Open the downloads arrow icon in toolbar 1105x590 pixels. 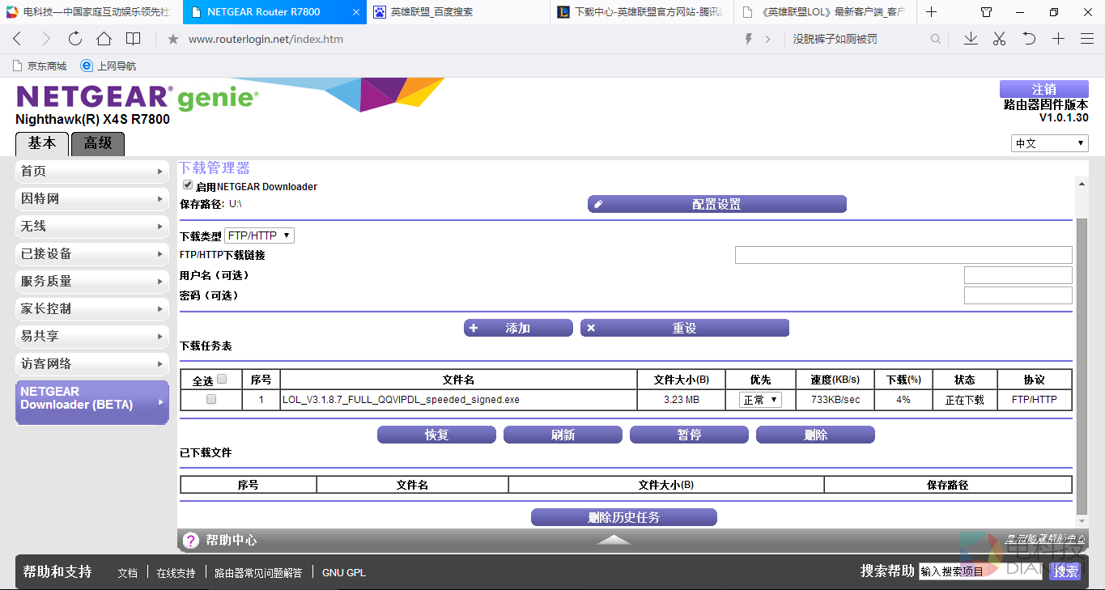tap(971, 39)
